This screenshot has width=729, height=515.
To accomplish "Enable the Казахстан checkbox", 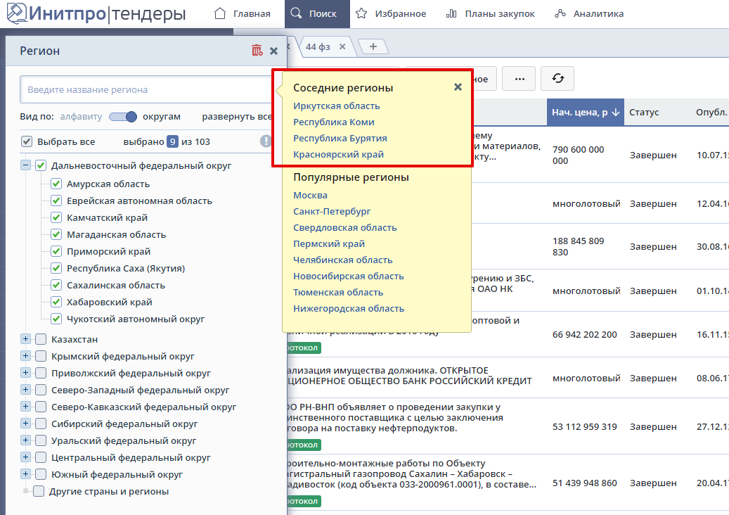I will click(x=41, y=339).
